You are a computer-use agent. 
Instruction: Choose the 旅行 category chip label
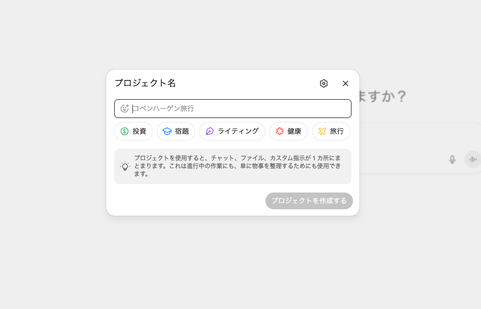coord(337,131)
